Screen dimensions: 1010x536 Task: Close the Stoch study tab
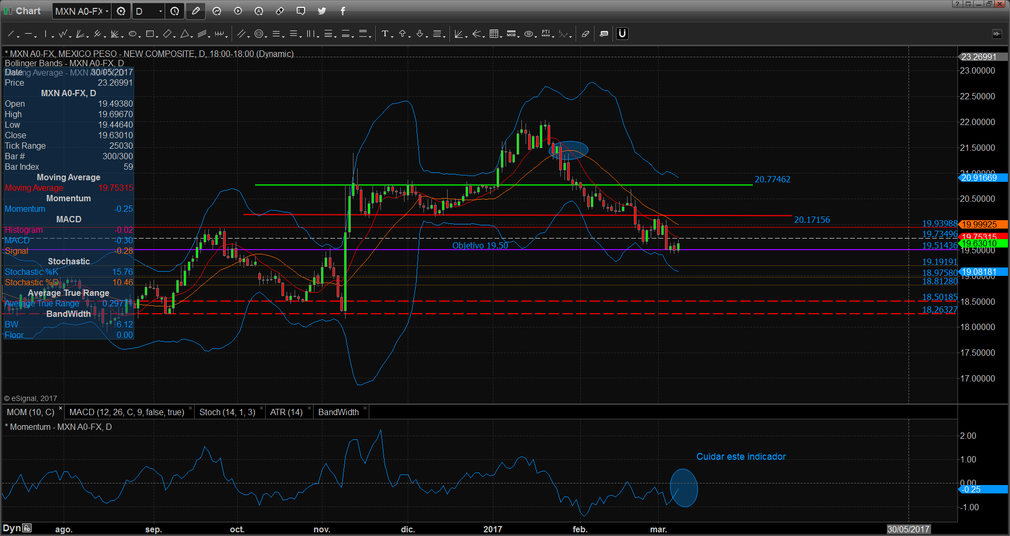(261, 409)
